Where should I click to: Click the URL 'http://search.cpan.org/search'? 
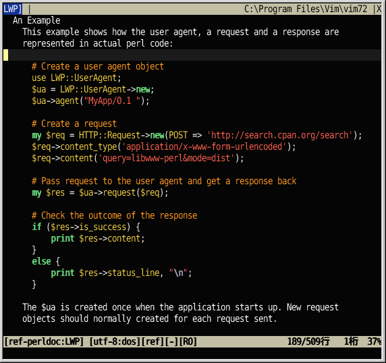(x=280, y=135)
